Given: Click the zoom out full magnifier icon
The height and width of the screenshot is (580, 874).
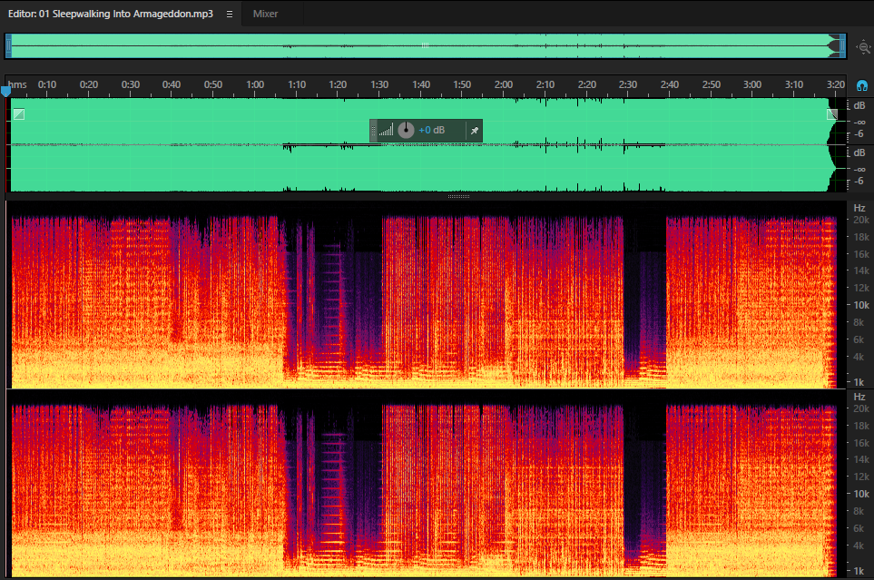Looking at the screenshot, I should click(863, 47).
